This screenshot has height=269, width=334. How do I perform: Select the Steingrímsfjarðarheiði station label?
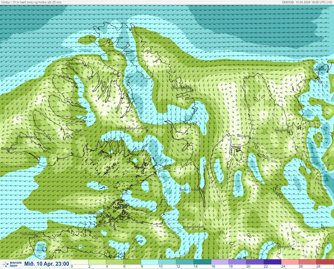coord(132,128)
